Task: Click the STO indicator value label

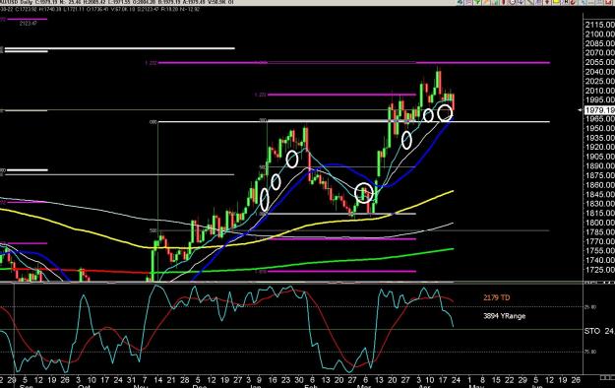Action: (599, 331)
